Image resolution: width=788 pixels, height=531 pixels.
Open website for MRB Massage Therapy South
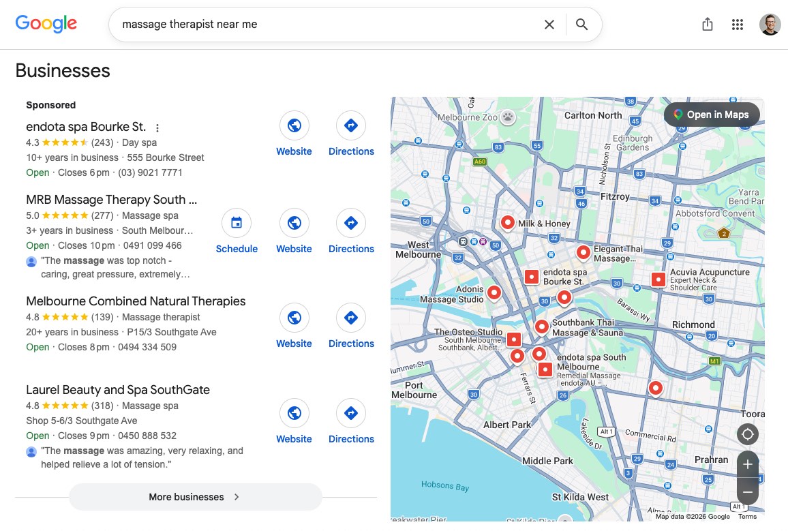pyautogui.click(x=294, y=232)
